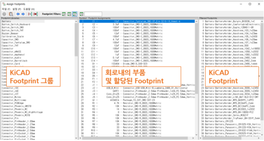This screenshot has width=264, height=141.
Task: Select Connector_PCBEdge library
Action: (x=13, y=103)
